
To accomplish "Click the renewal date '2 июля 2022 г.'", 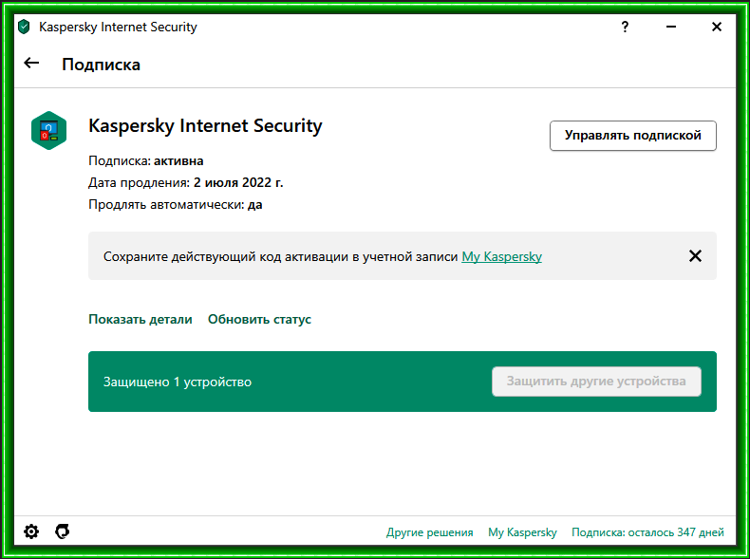I will pos(238,182).
